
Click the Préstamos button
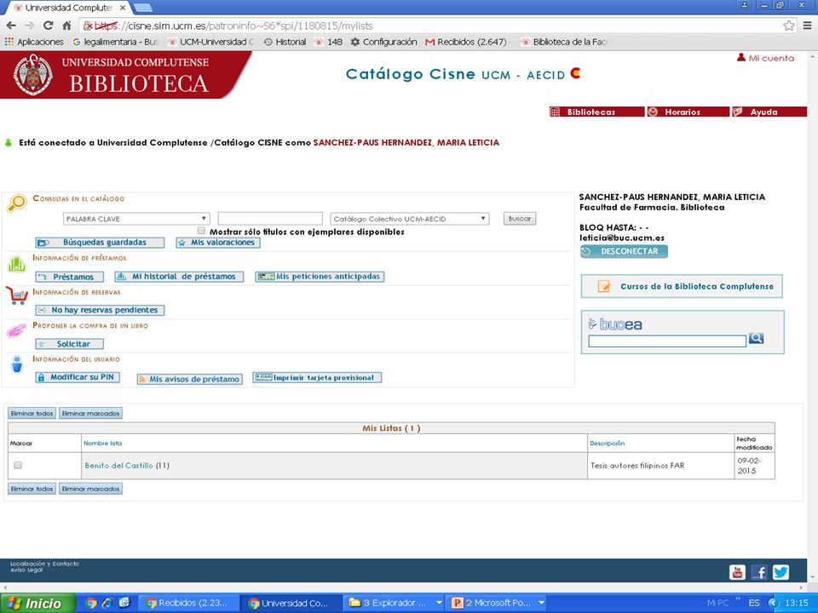click(x=69, y=277)
